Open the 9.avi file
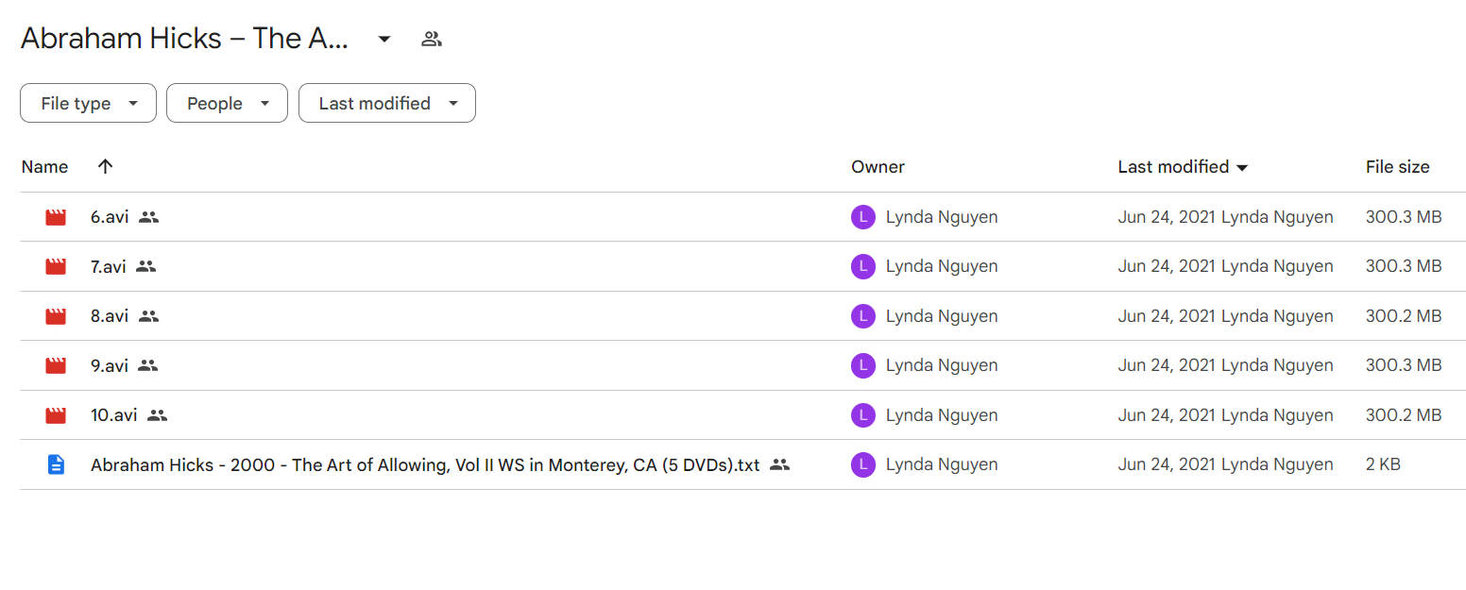 (x=110, y=365)
